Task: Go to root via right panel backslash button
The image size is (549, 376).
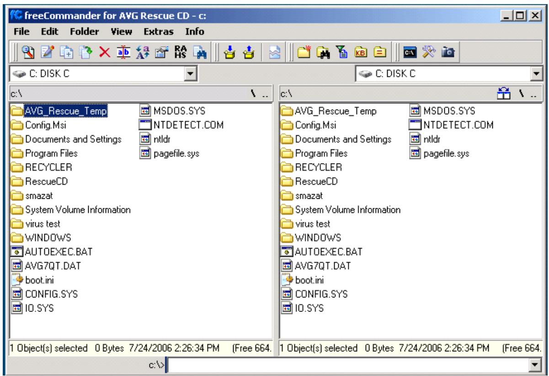Action: click(x=521, y=94)
